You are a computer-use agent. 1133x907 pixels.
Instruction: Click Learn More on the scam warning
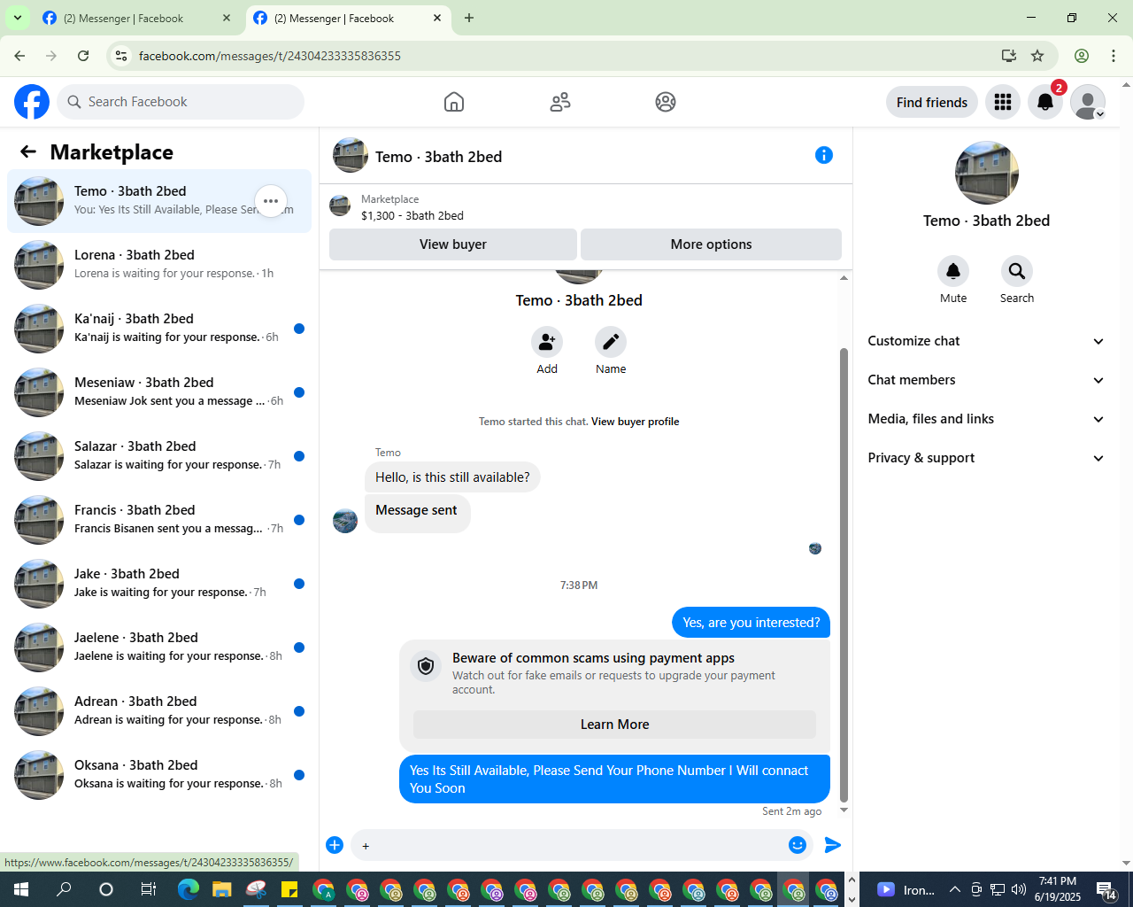point(614,725)
